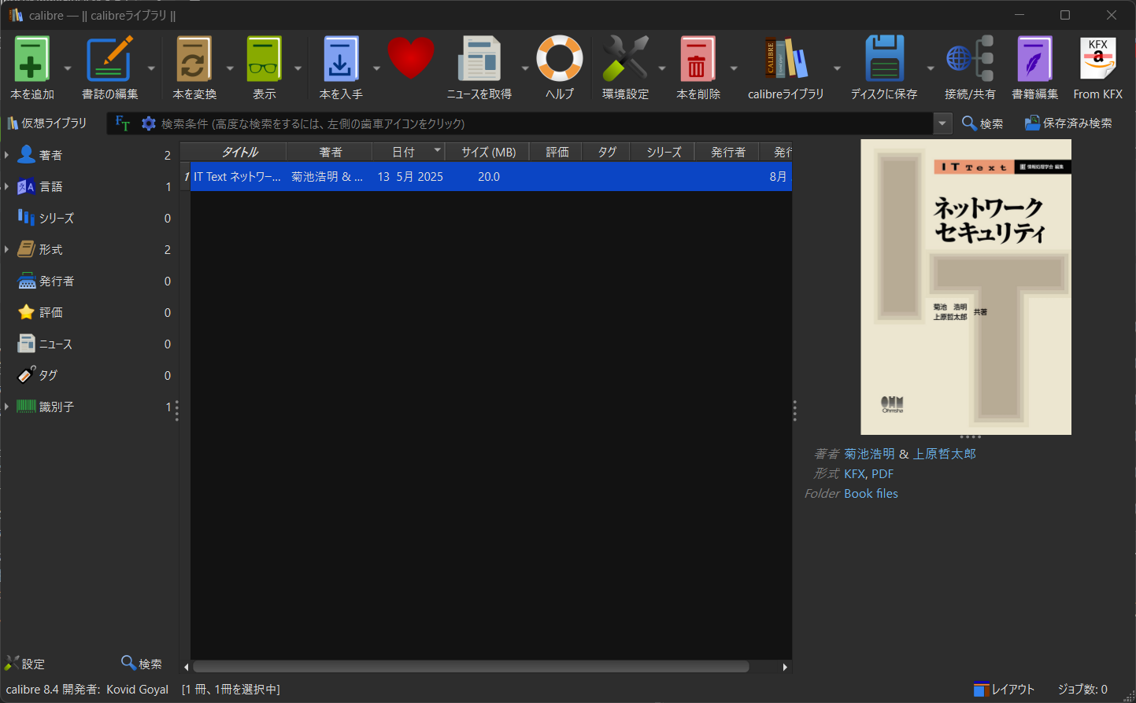Image resolution: width=1136 pixels, height=703 pixels.
Task: Expand the 識別子 identifiers tree node
Action: [x=7, y=407]
